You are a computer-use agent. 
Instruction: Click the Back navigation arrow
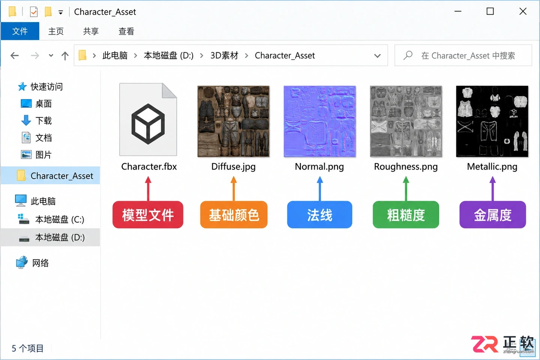15,56
